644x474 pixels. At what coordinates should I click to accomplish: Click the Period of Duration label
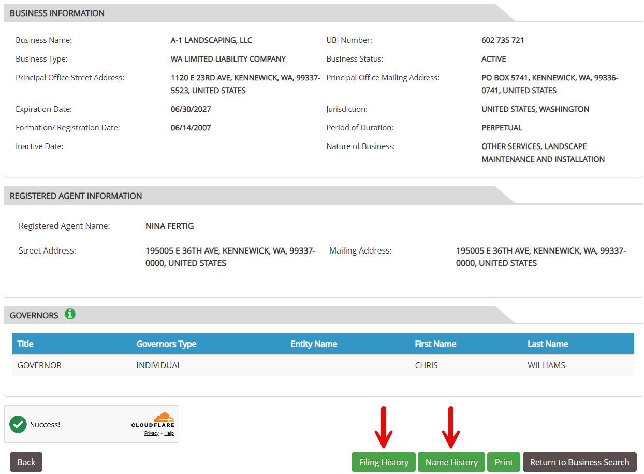point(360,128)
